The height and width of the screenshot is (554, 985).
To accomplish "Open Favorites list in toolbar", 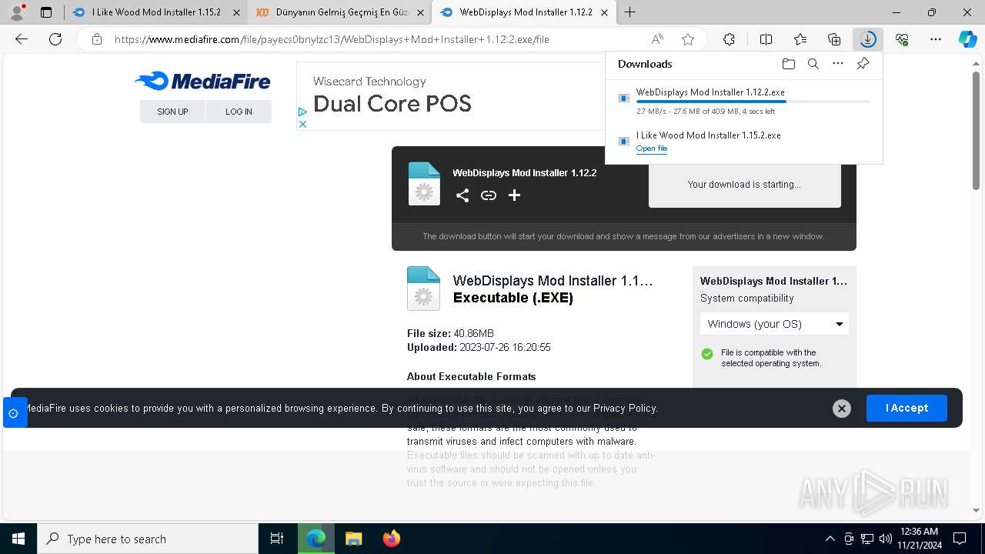I will point(800,39).
